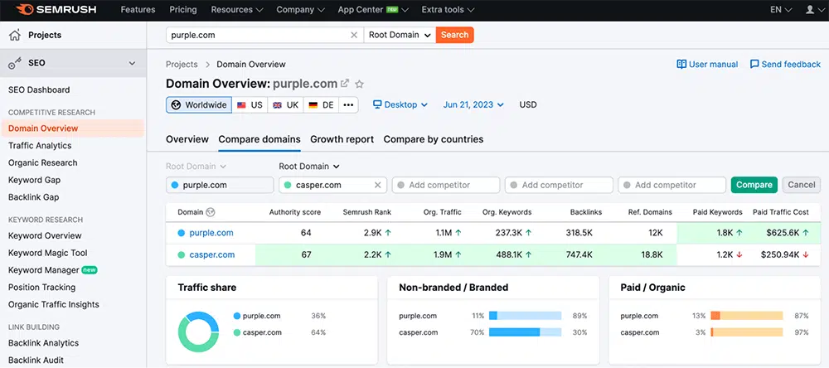The width and height of the screenshot is (829, 368).
Task: Show more country options ellipsis
Action: tap(348, 104)
